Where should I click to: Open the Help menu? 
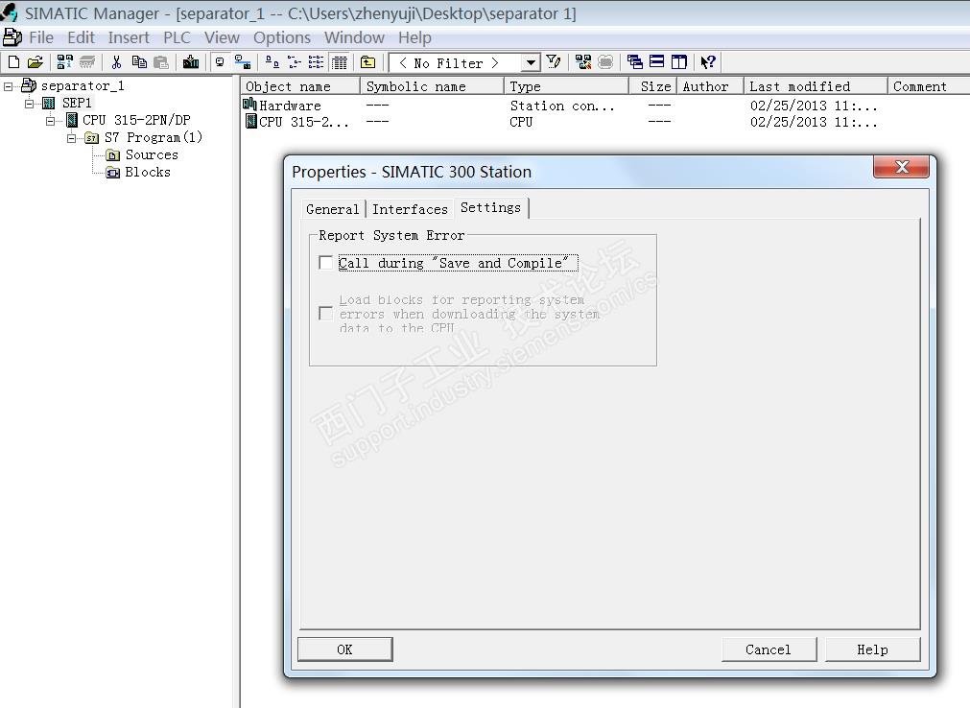tap(414, 37)
